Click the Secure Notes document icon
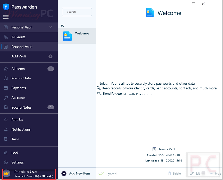 point(6,107)
